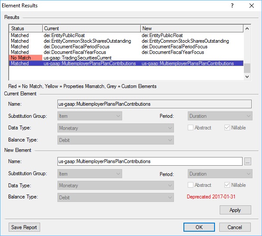This screenshot has width=262, height=236.
Task: Open Current Element Substitution Group dropdown
Action: point(90,116)
